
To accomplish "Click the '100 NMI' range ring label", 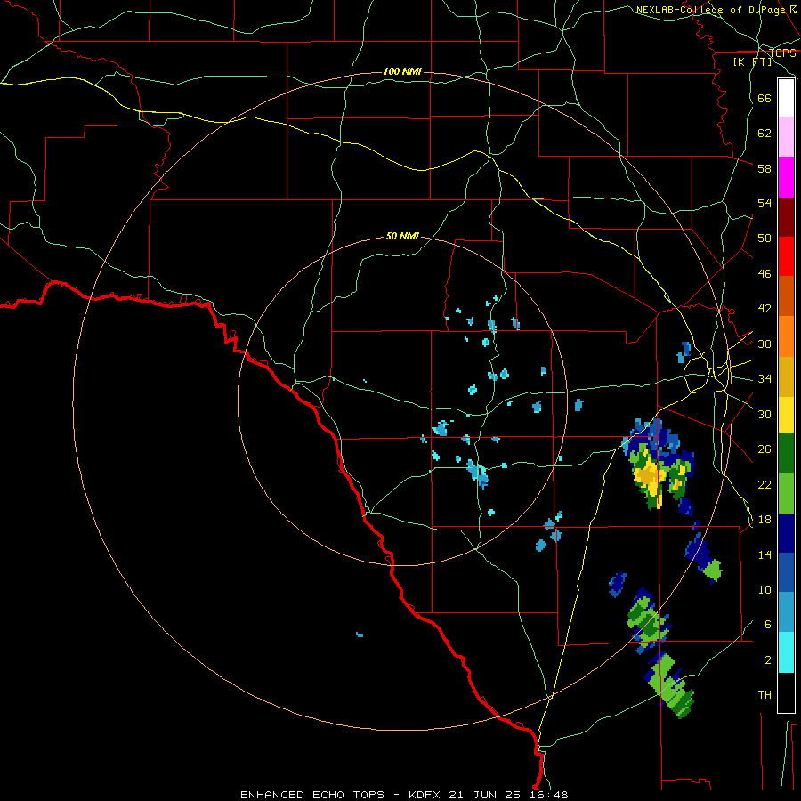I will point(402,71).
